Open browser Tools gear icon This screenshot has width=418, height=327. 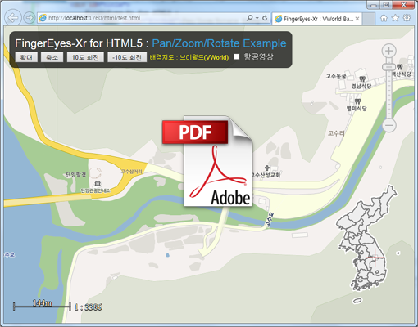(407, 18)
